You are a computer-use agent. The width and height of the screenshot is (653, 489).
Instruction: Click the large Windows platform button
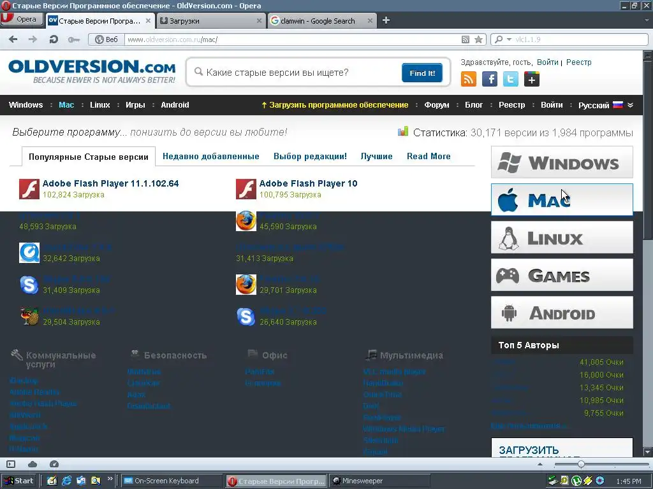pos(562,162)
